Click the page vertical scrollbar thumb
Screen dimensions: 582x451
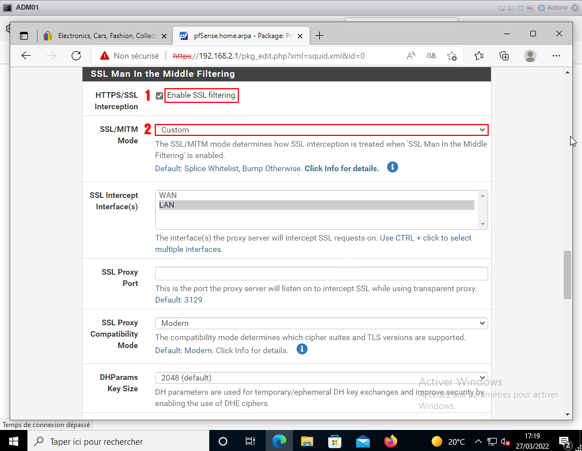coord(567,274)
